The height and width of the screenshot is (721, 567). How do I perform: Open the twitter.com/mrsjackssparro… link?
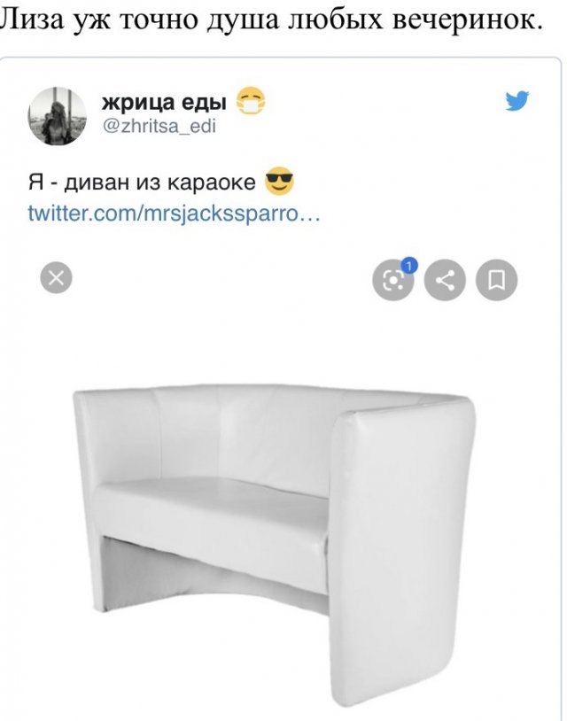(x=174, y=213)
